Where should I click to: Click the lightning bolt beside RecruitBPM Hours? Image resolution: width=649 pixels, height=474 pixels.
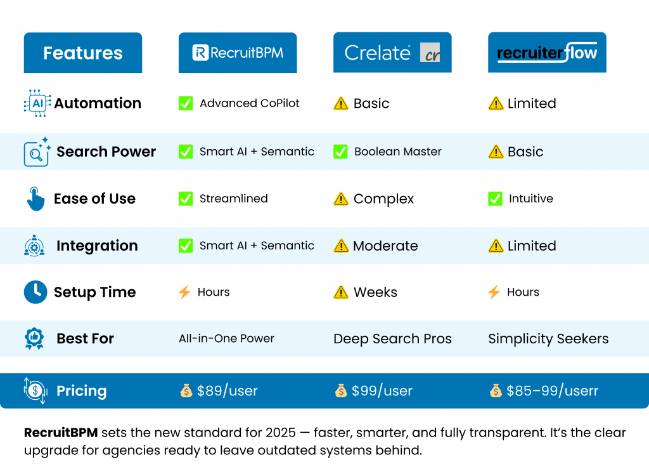[184, 292]
